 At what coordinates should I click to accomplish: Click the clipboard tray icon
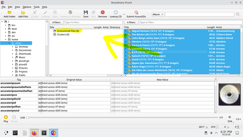pyautogui.click(x=206, y=133)
